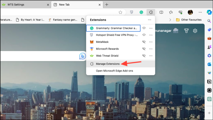Choose Manage Extensions
This screenshot has height=120, width=213.
click(121, 64)
